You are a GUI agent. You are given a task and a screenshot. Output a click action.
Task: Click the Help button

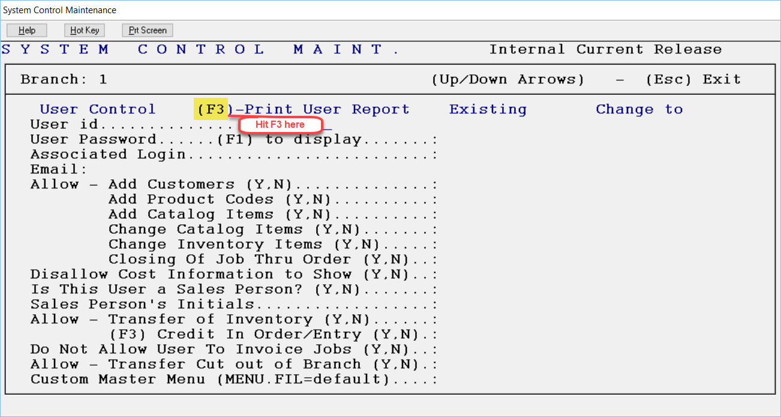[x=26, y=30]
